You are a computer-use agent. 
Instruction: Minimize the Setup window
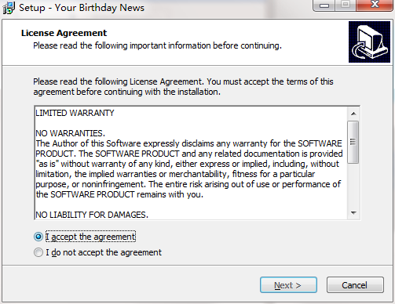324,5
